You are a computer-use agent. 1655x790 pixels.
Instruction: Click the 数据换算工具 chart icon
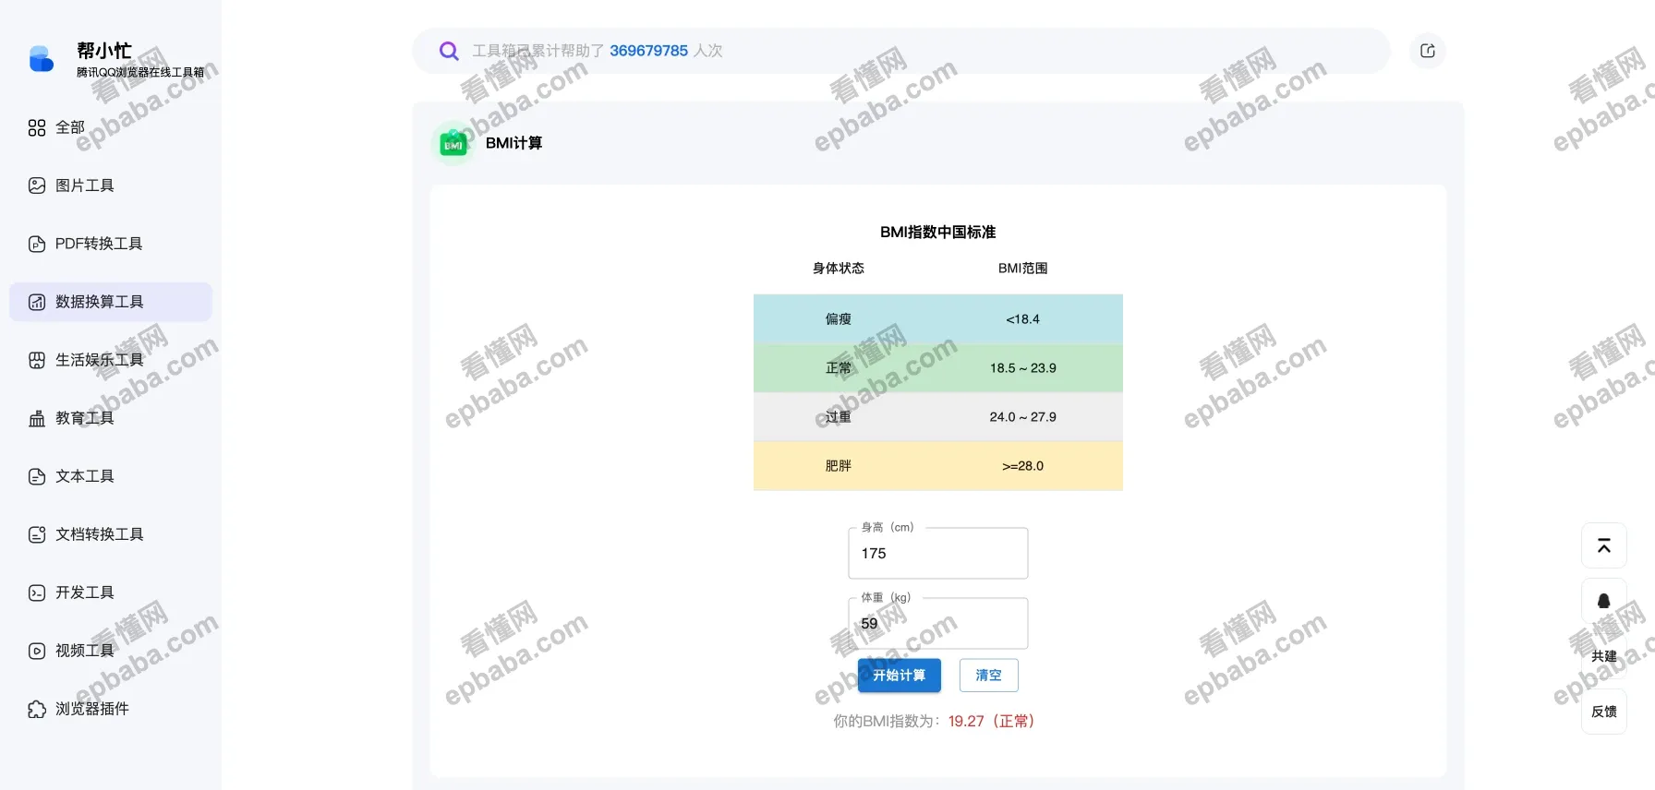(37, 302)
